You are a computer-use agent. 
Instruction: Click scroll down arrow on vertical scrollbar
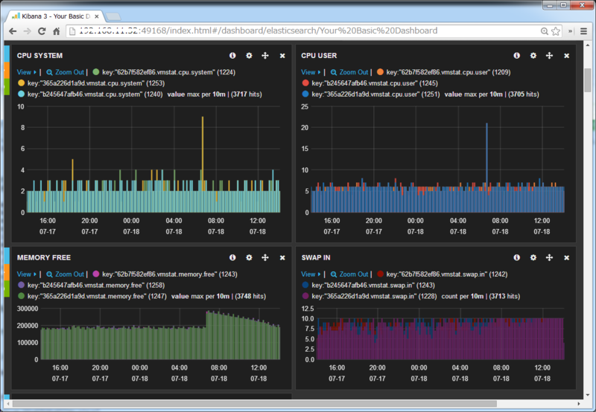click(588, 395)
